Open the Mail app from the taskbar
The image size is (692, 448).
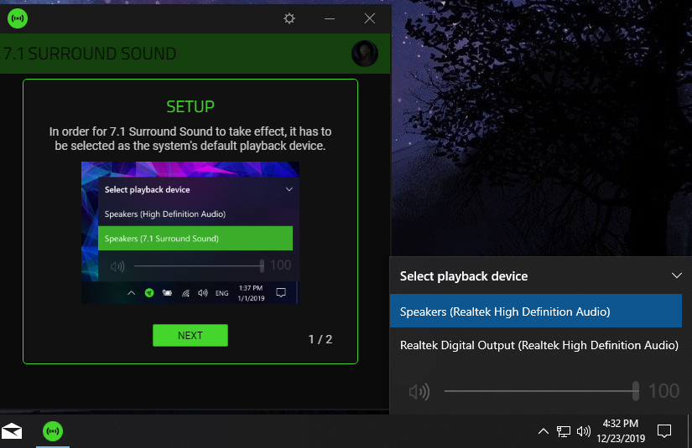coord(12,430)
